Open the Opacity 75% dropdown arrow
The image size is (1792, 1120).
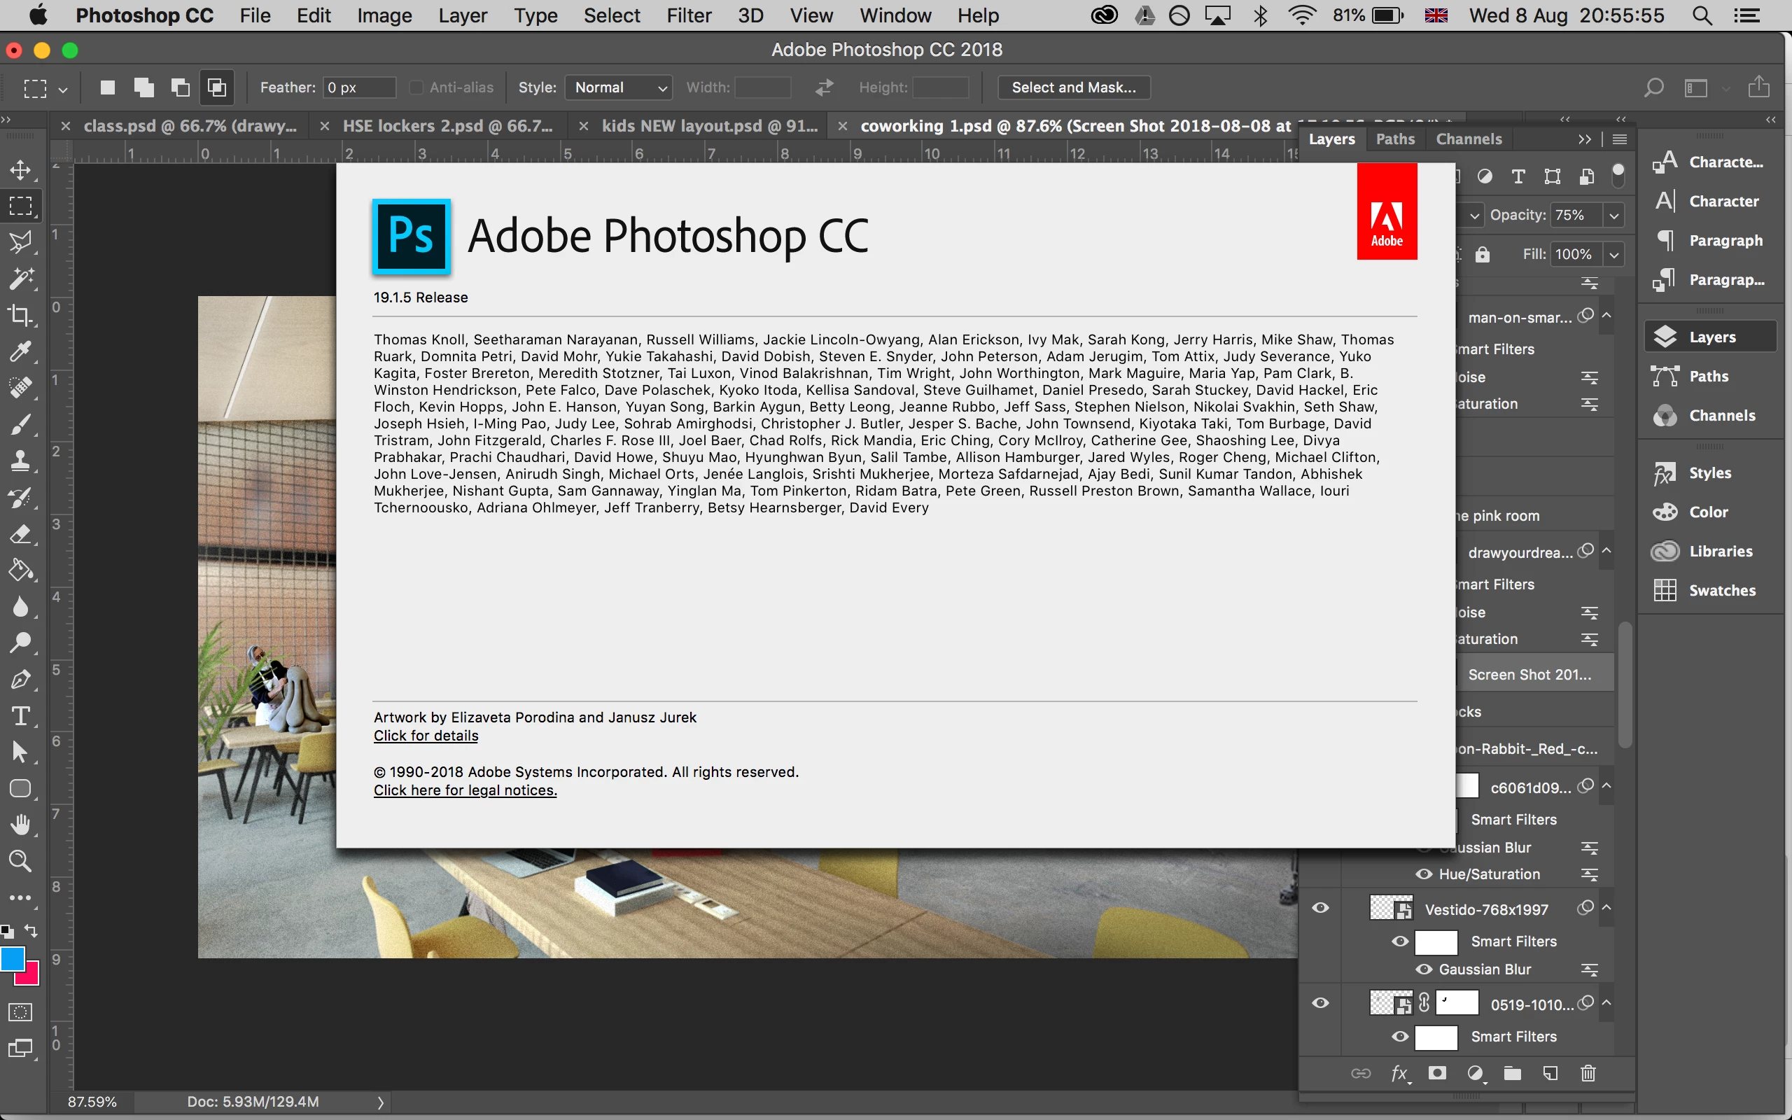coord(1613,216)
